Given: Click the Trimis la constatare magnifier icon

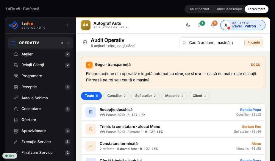Looking at the screenshot, I should [91, 129].
